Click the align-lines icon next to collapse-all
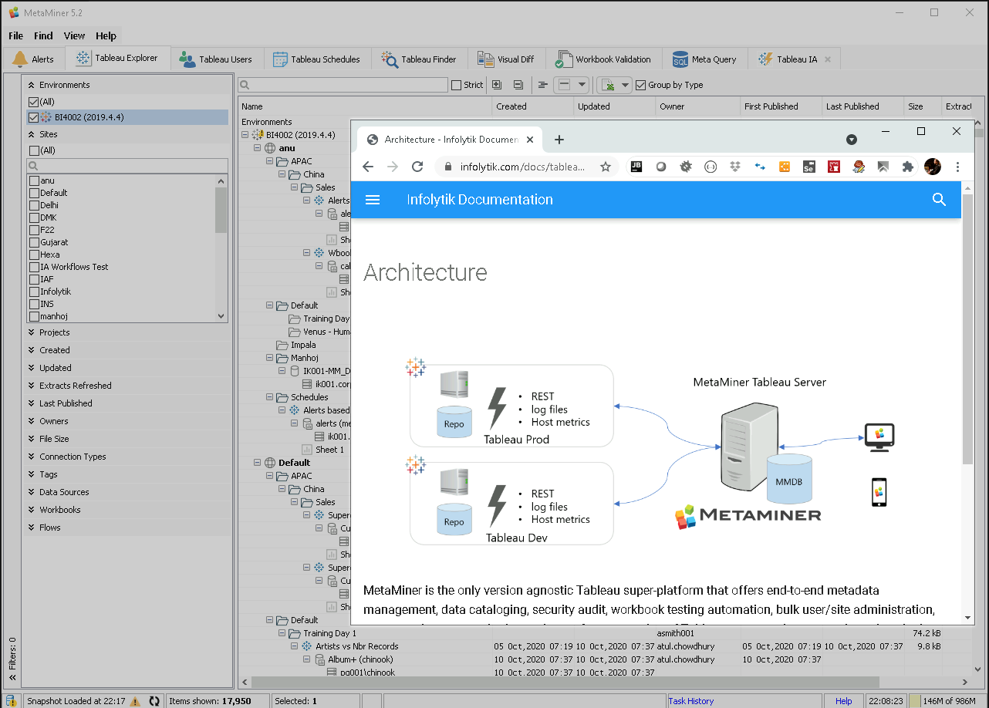Image resolution: width=989 pixels, height=708 pixels. [x=543, y=85]
